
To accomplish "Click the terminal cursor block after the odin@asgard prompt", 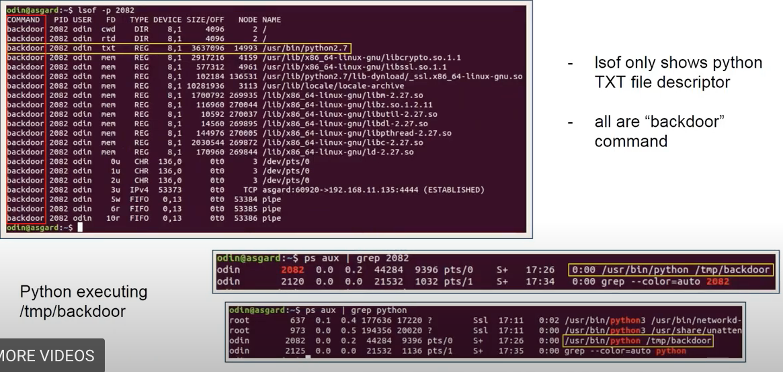I will pos(80,228).
